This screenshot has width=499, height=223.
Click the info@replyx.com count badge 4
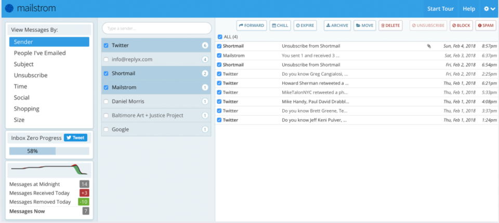tap(205, 60)
